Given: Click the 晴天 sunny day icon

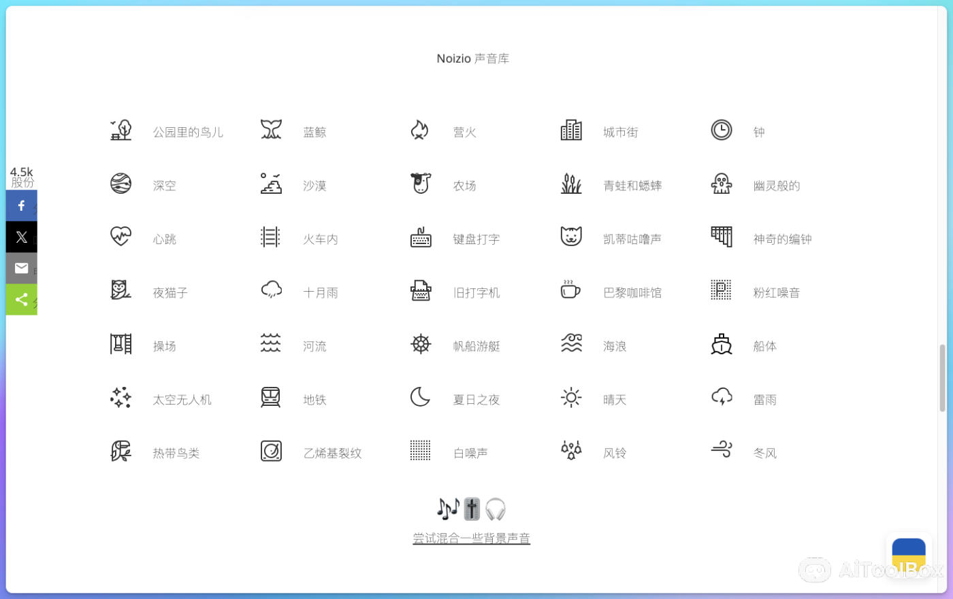Looking at the screenshot, I should pos(571,397).
